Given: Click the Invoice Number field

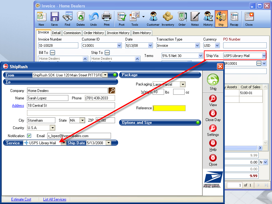Looking at the screenshot, I should [x=58, y=46].
